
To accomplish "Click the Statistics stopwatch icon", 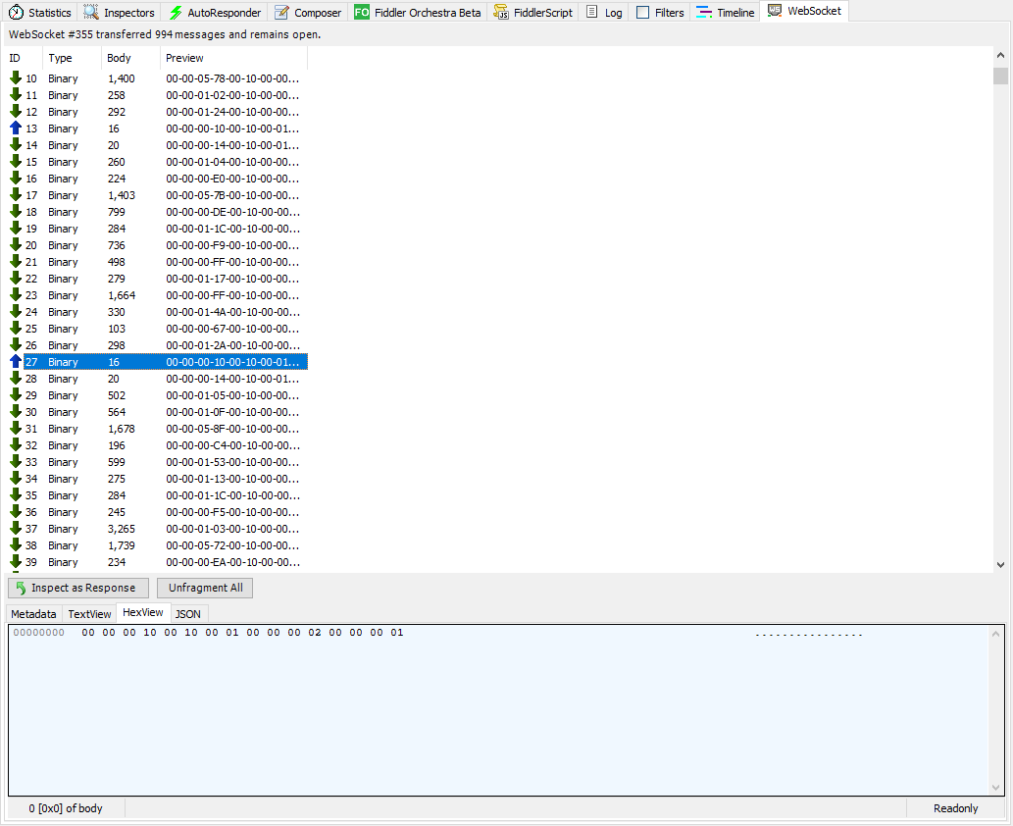I will [x=17, y=13].
